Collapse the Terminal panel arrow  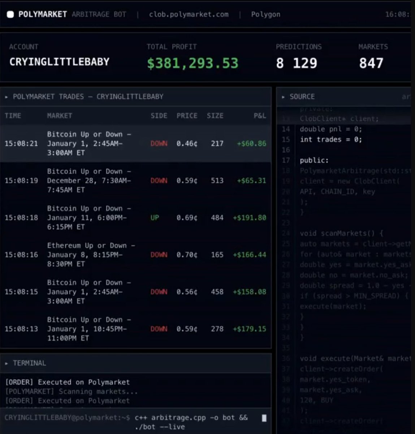point(7,363)
